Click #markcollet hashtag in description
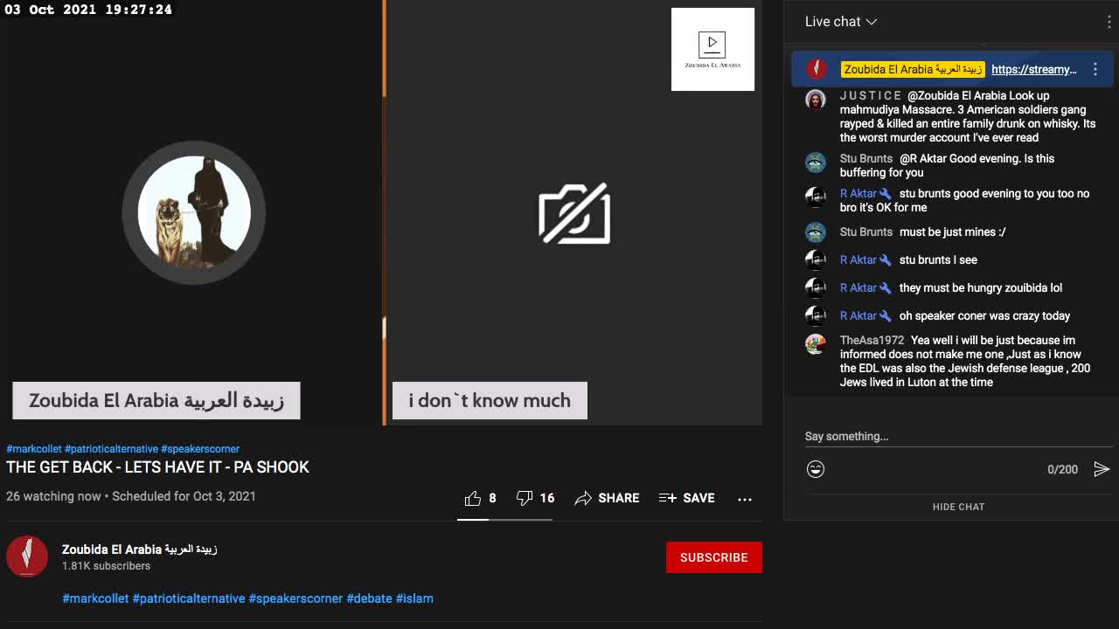The height and width of the screenshot is (629, 1119). 95,598
